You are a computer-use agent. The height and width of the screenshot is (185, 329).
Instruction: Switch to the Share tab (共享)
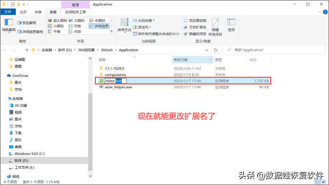coord(38,12)
